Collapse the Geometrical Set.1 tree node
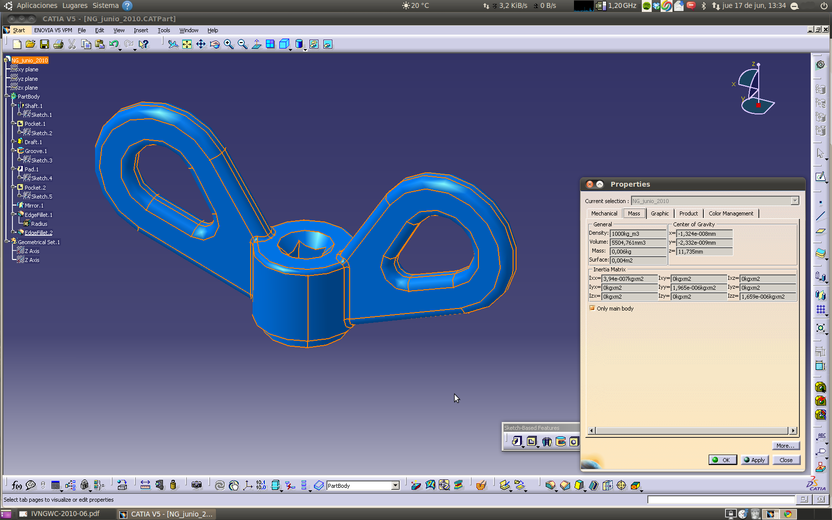 point(7,242)
